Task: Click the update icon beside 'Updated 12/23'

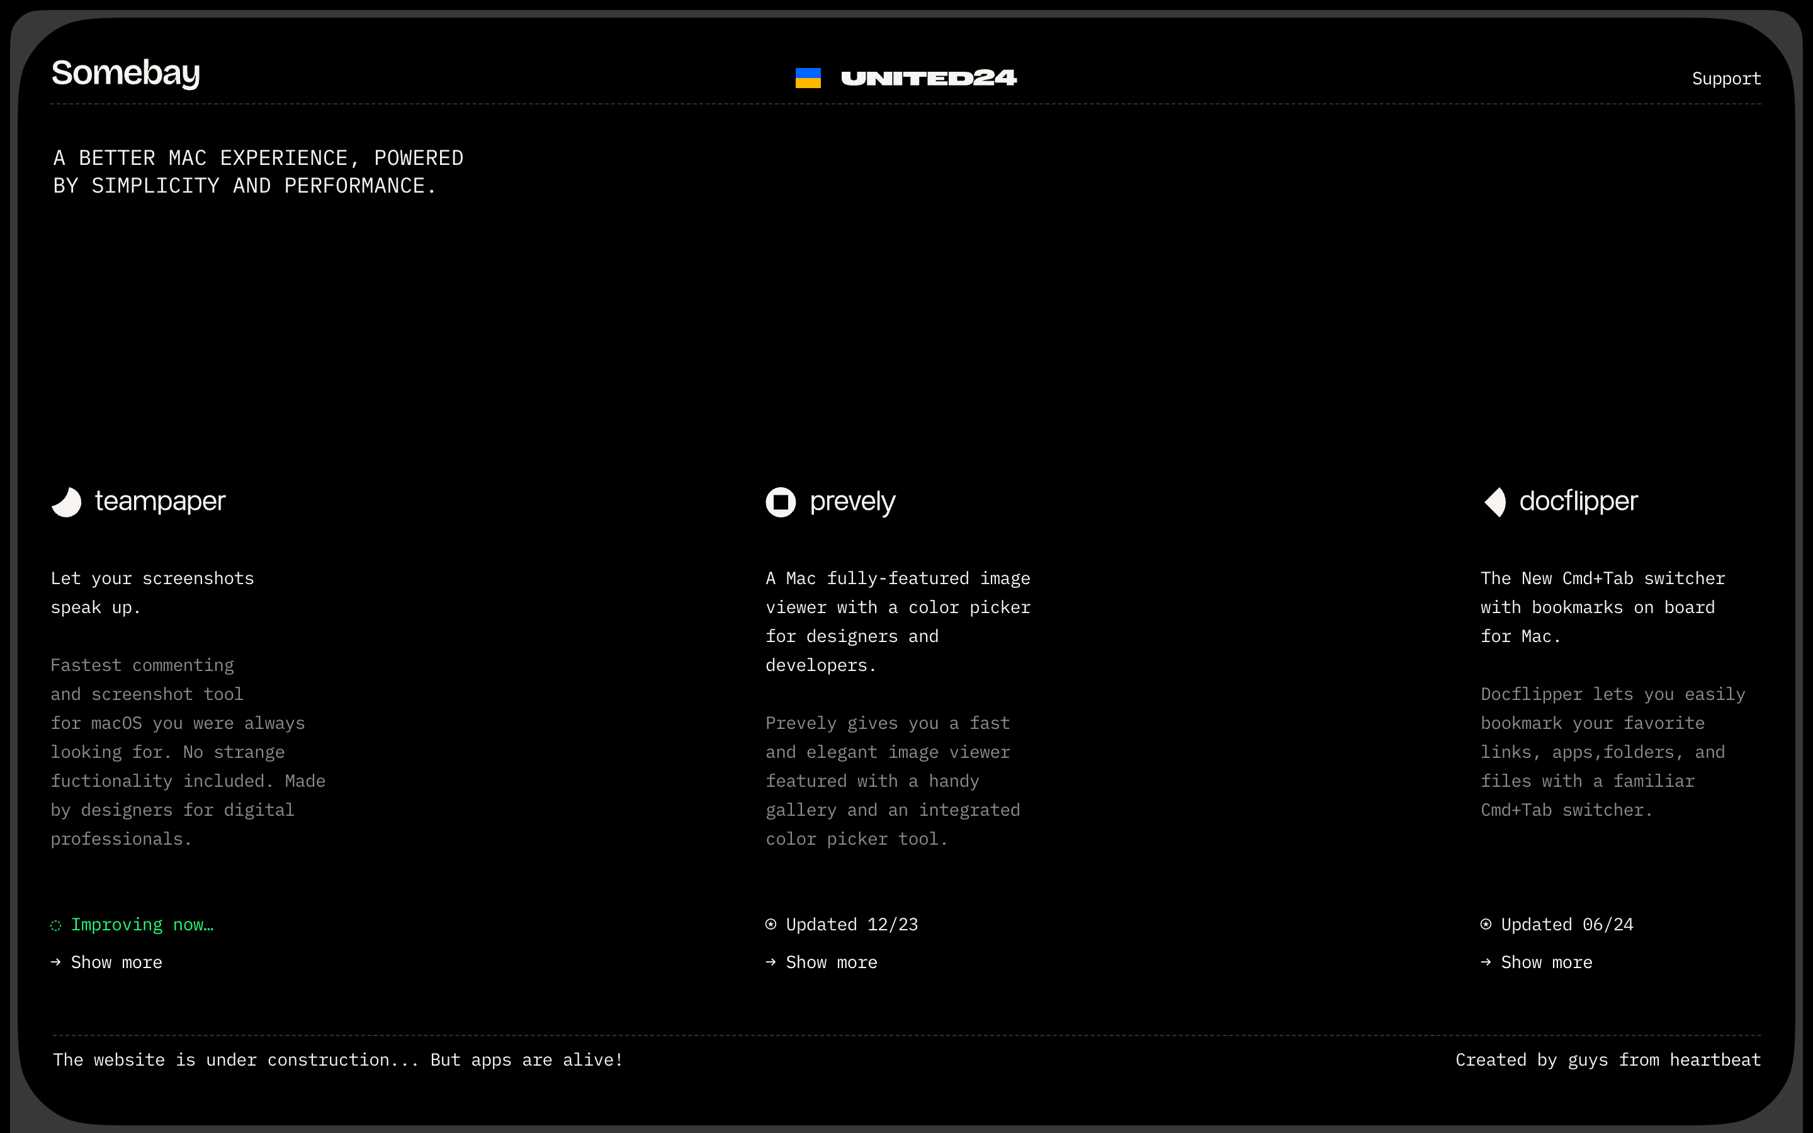Action: tap(771, 925)
